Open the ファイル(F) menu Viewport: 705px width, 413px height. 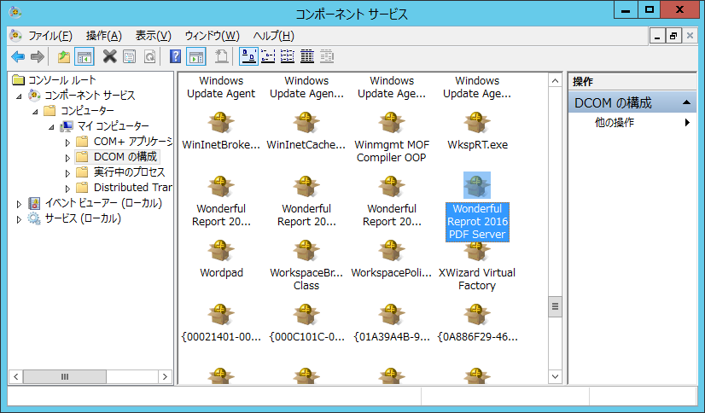pyautogui.click(x=50, y=36)
